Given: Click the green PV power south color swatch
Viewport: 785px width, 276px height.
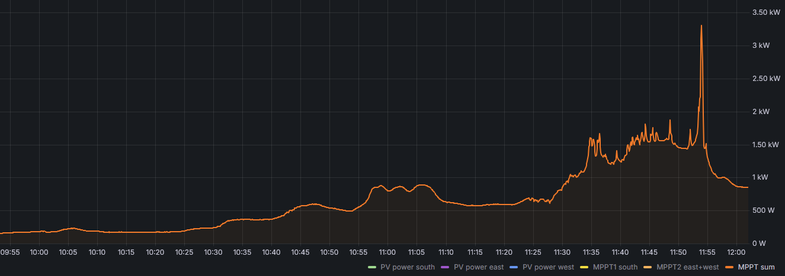Looking at the screenshot, I should tap(371, 267).
